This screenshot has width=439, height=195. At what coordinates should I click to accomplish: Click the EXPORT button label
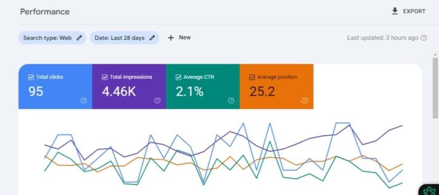(x=414, y=12)
